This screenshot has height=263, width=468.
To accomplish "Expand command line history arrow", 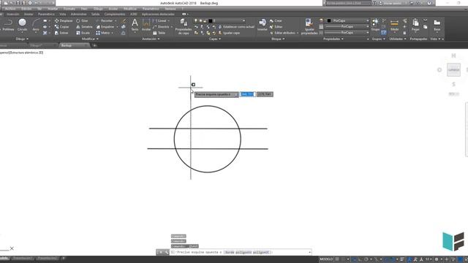I will pyautogui.click(x=309, y=252).
